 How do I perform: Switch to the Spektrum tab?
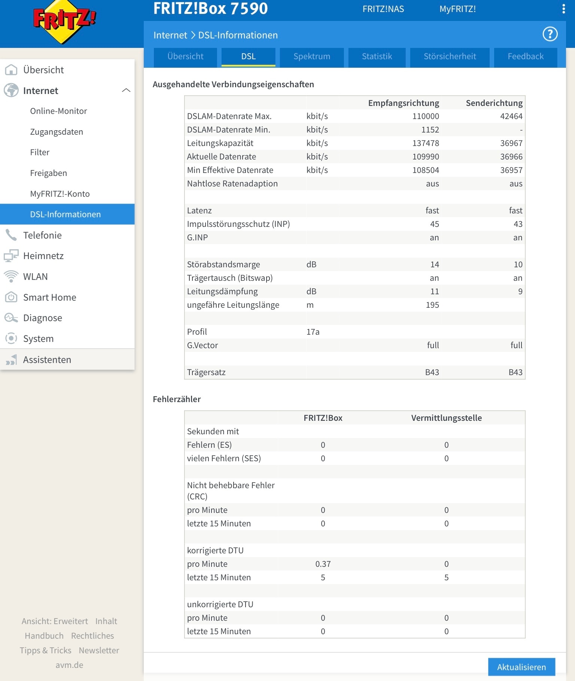[312, 57]
